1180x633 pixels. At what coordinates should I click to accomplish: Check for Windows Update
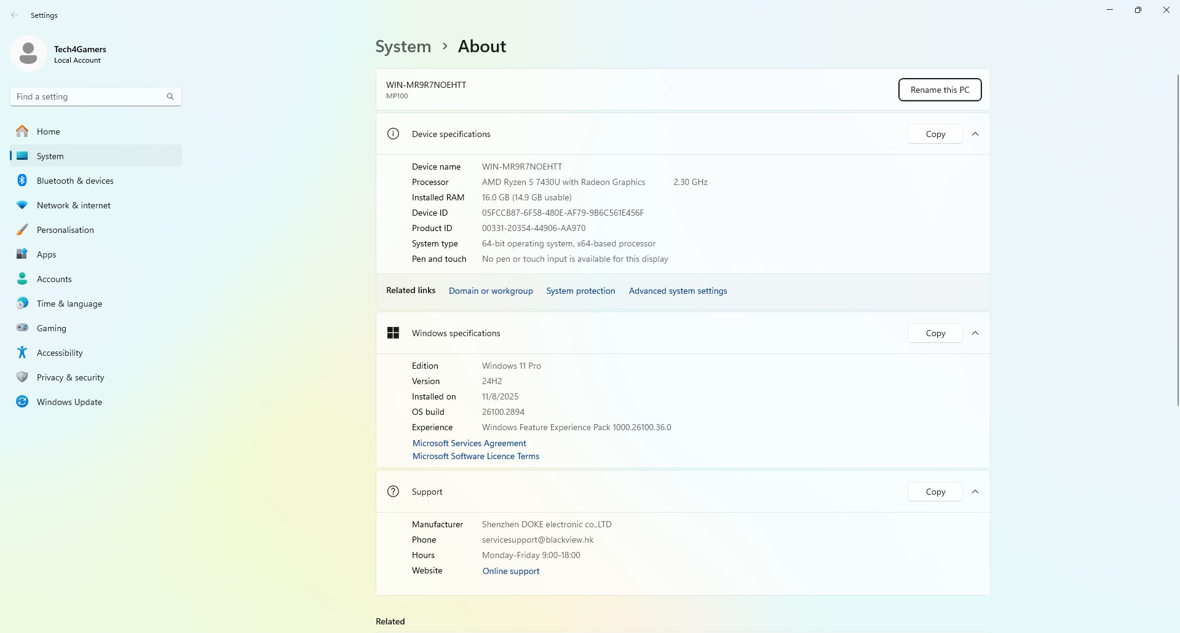coord(69,401)
